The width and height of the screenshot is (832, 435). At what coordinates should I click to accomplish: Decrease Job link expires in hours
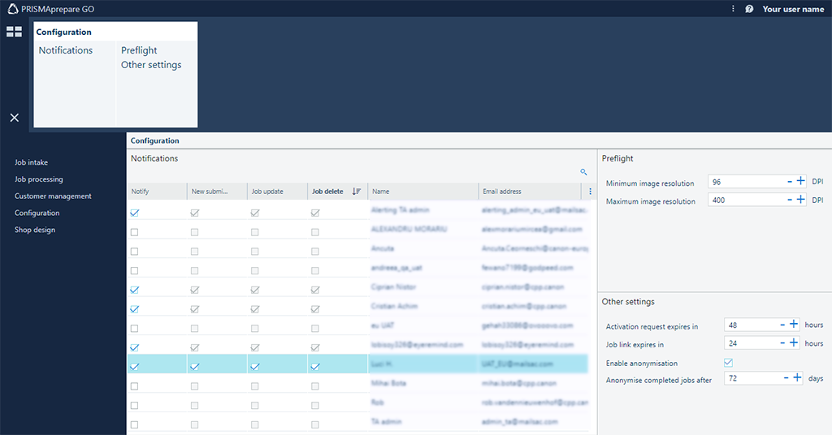782,342
